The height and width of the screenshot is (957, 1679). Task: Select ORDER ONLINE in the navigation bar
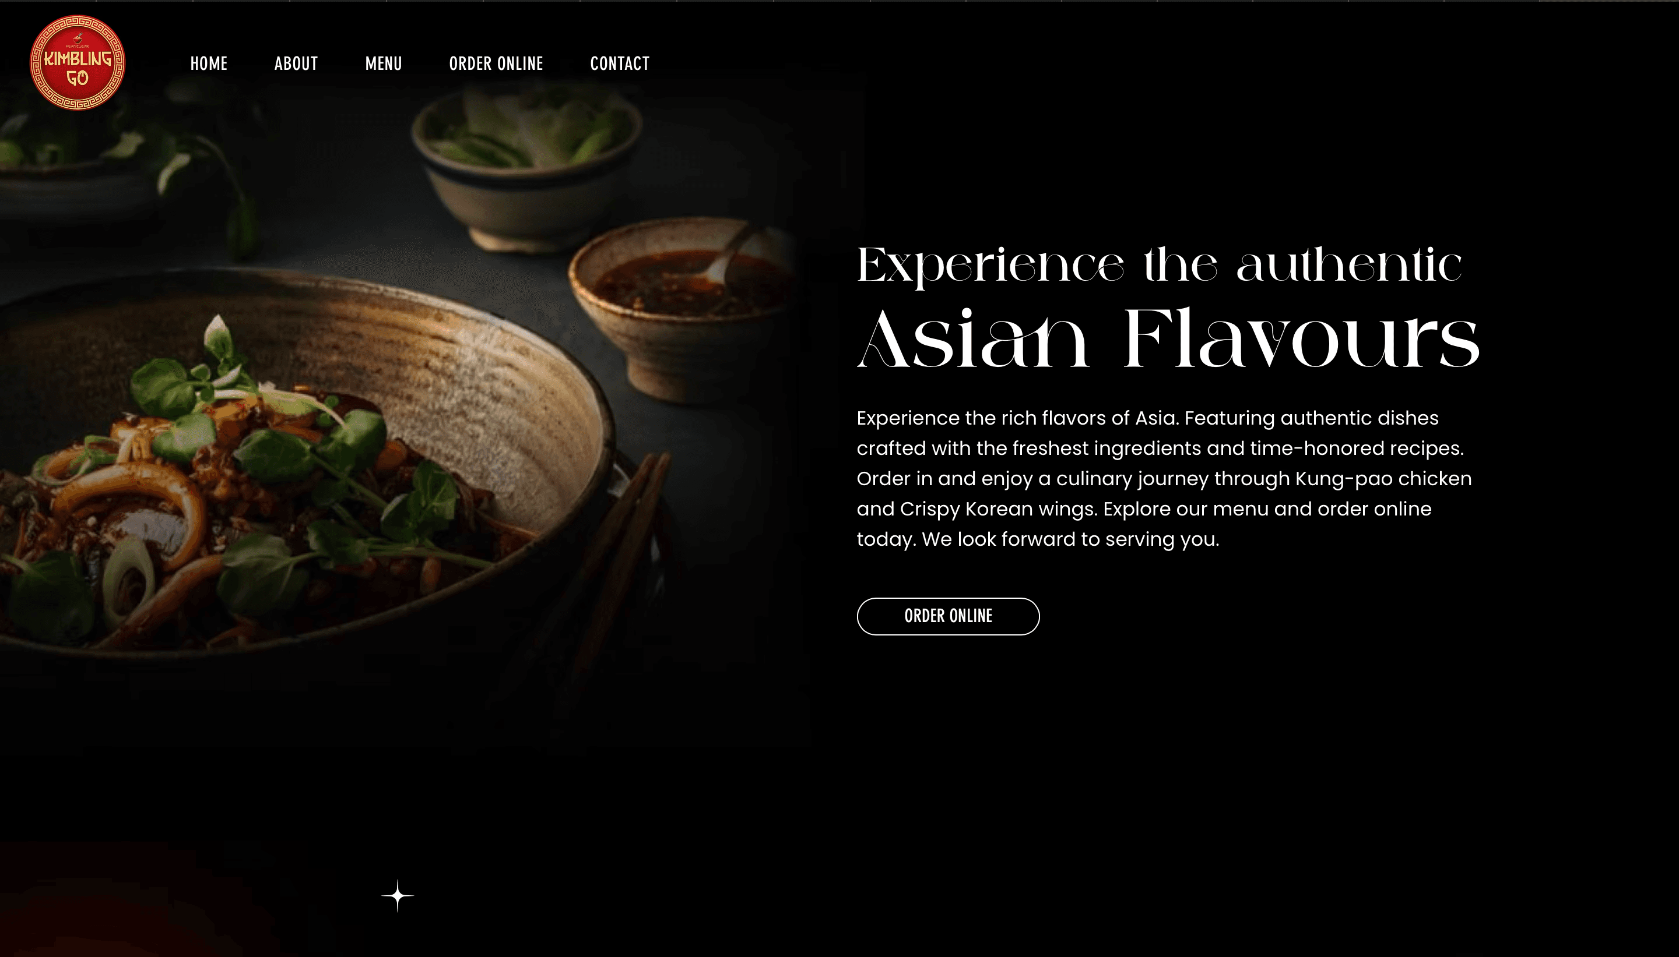tap(496, 63)
